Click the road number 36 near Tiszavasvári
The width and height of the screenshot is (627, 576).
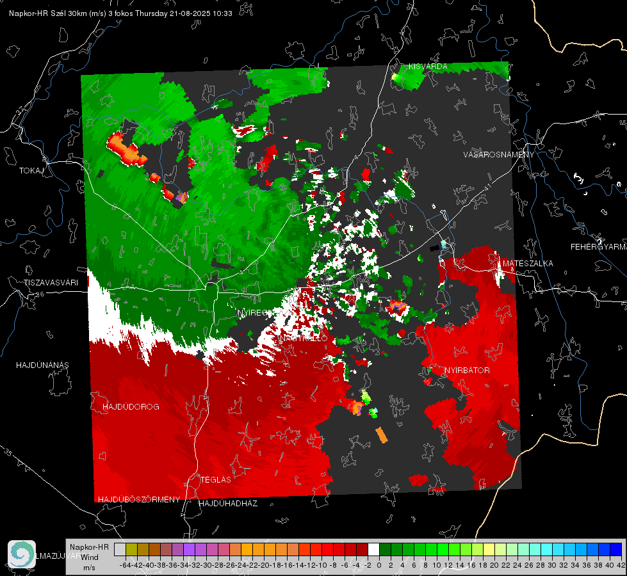pyautogui.click(x=40, y=294)
